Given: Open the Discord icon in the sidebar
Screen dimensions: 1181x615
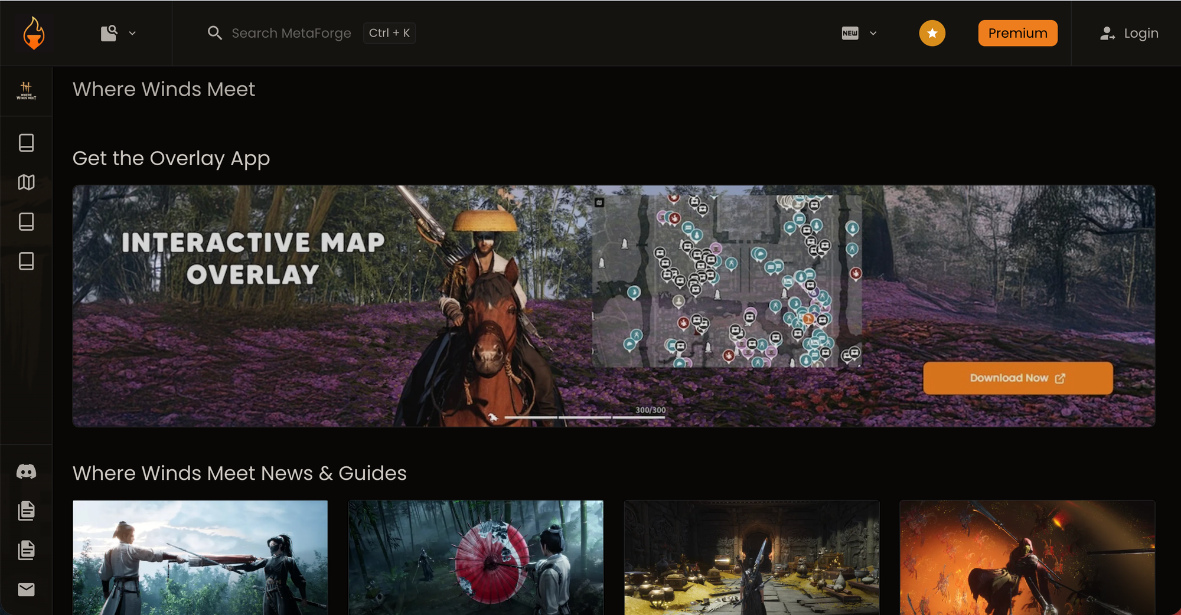Looking at the screenshot, I should pyautogui.click(x=26, y=472).
